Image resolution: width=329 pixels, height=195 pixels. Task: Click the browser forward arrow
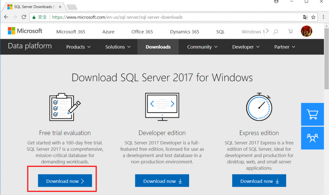tap(15, 17)
